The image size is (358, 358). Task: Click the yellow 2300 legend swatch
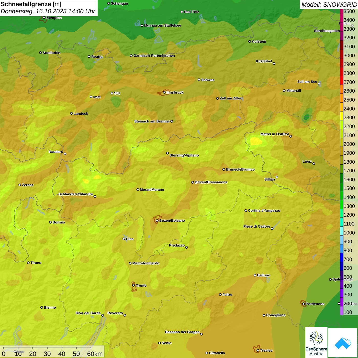pos(342,116)
